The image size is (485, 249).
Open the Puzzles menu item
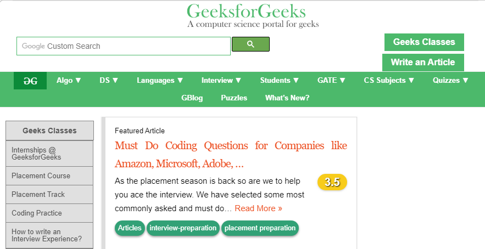[234, 98]
